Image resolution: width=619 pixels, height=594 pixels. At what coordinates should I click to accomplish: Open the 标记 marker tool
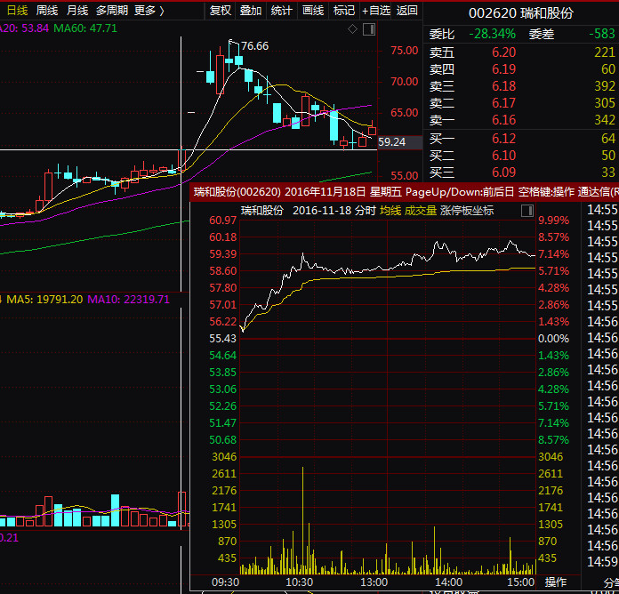point(343,11)
